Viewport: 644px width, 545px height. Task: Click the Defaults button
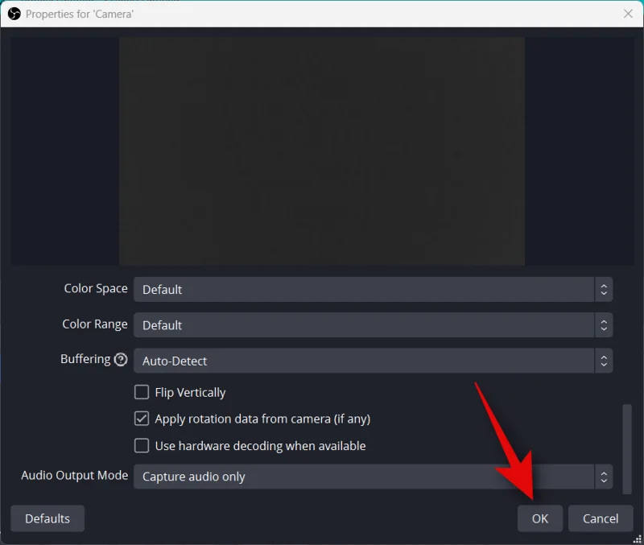point(47,518)
